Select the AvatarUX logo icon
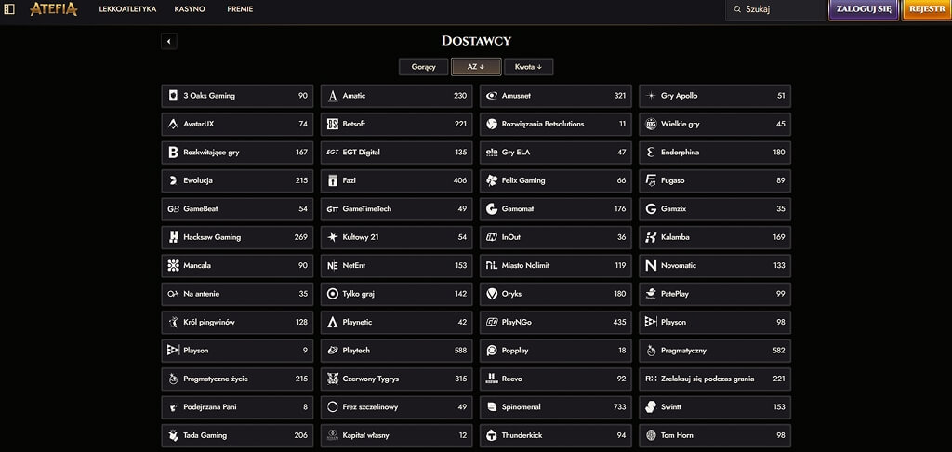The width and height of the screenshot is (952, 452). pos(173,124)
